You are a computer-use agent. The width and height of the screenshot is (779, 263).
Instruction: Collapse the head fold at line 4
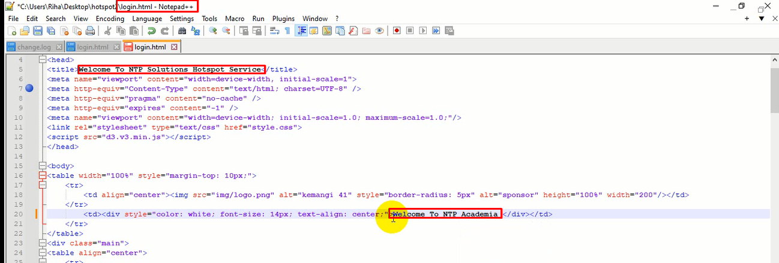[x=42, y=60]
